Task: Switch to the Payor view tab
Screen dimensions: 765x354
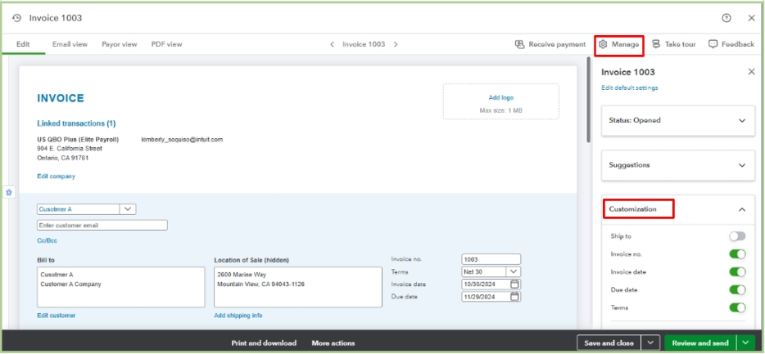Action: click(x=120, y=44)
